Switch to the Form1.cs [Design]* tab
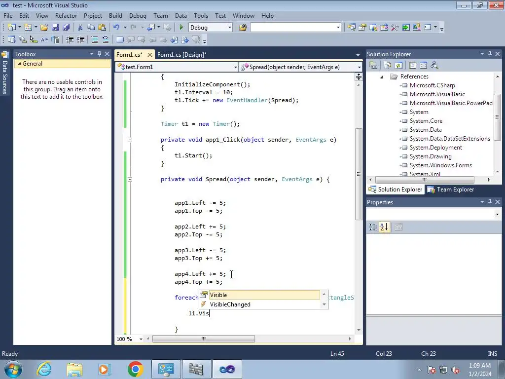This screenshot has height=379, width=505. [181, 54]
